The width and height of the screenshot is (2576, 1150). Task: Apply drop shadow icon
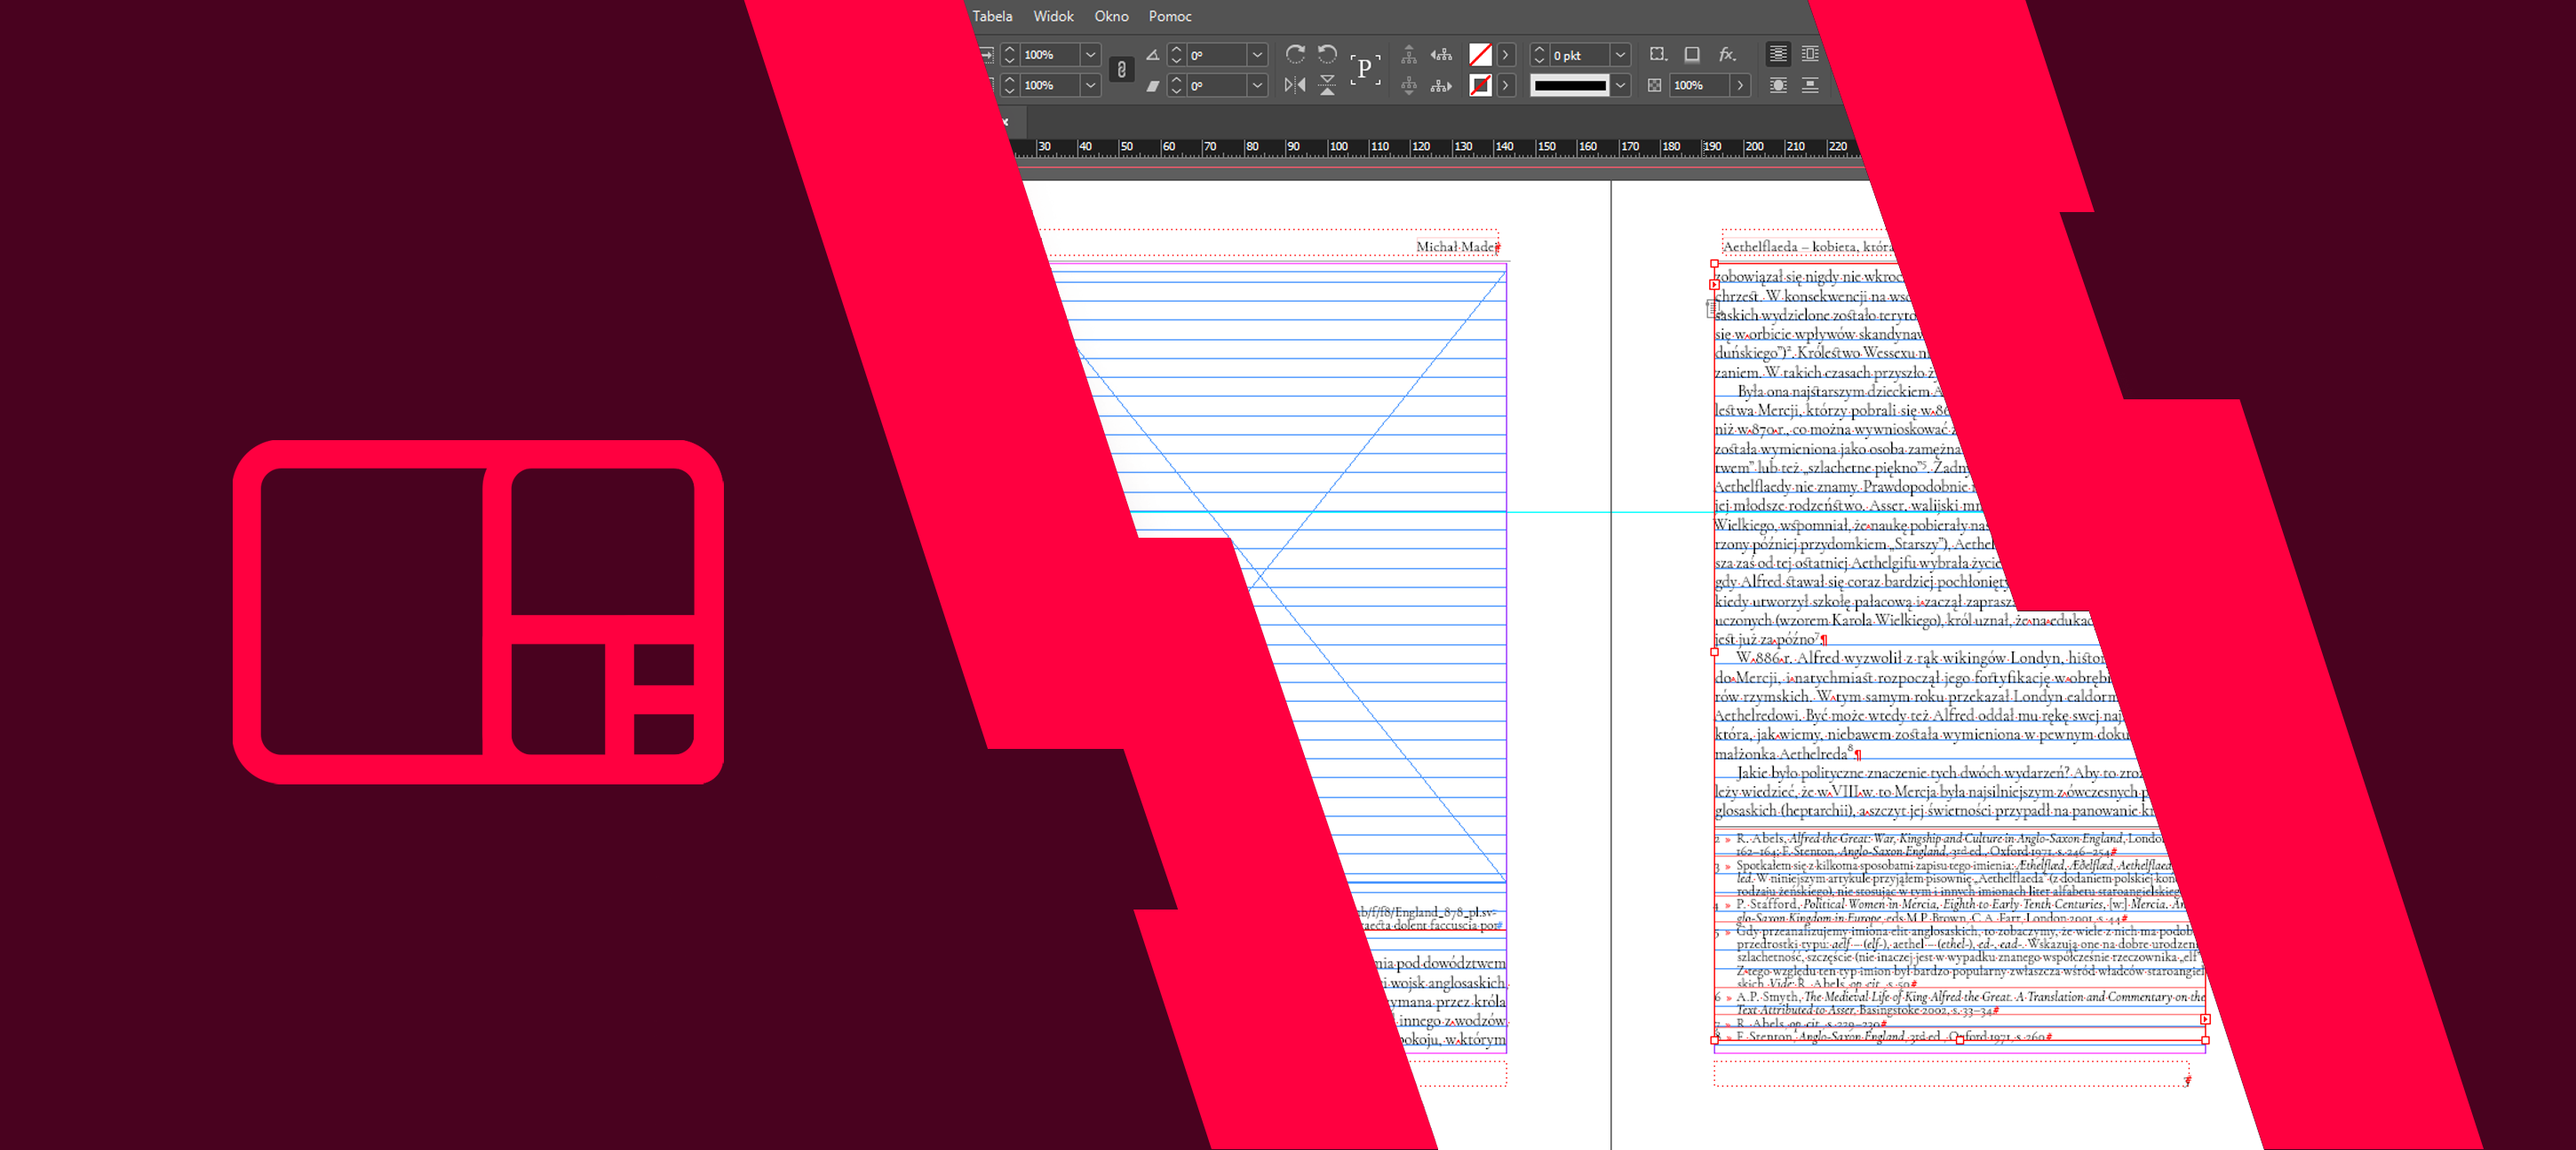coord(1692,54)
